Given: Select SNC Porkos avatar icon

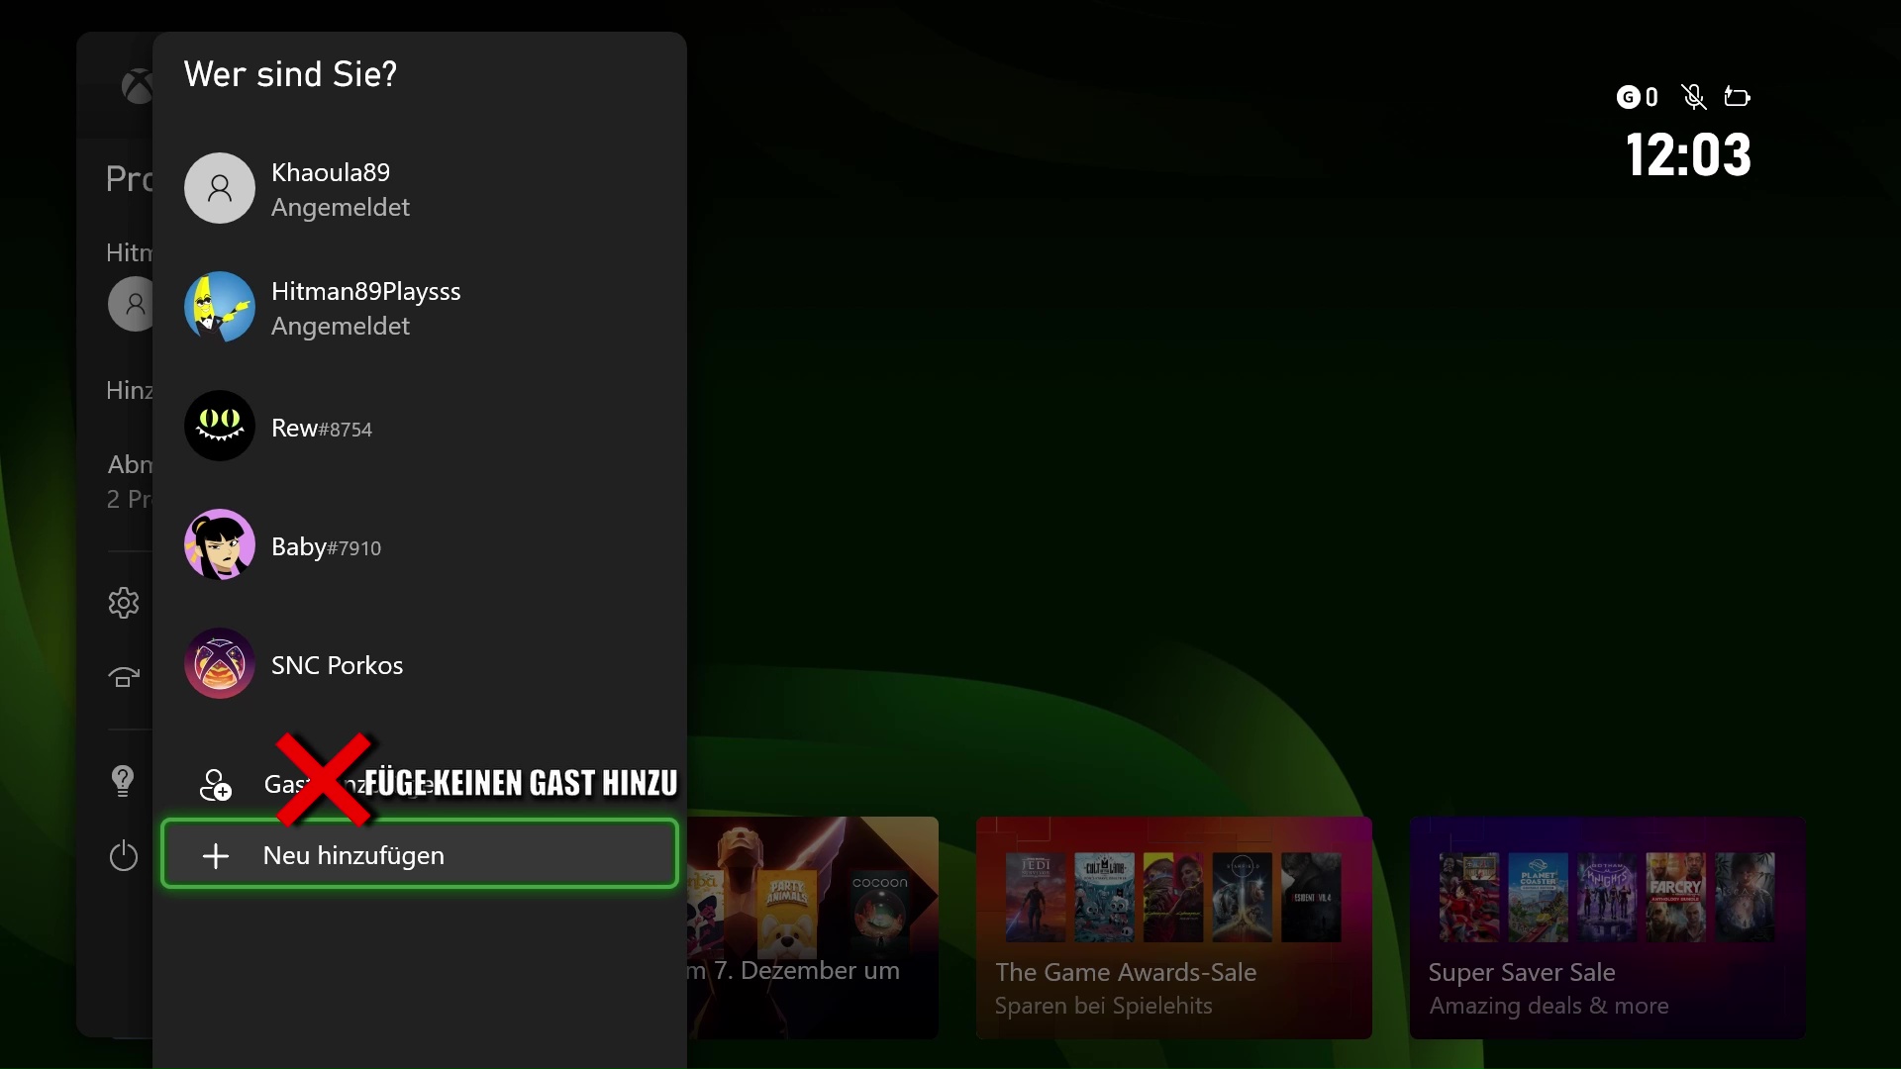Looking at the screenshot, I should [220, 663].
